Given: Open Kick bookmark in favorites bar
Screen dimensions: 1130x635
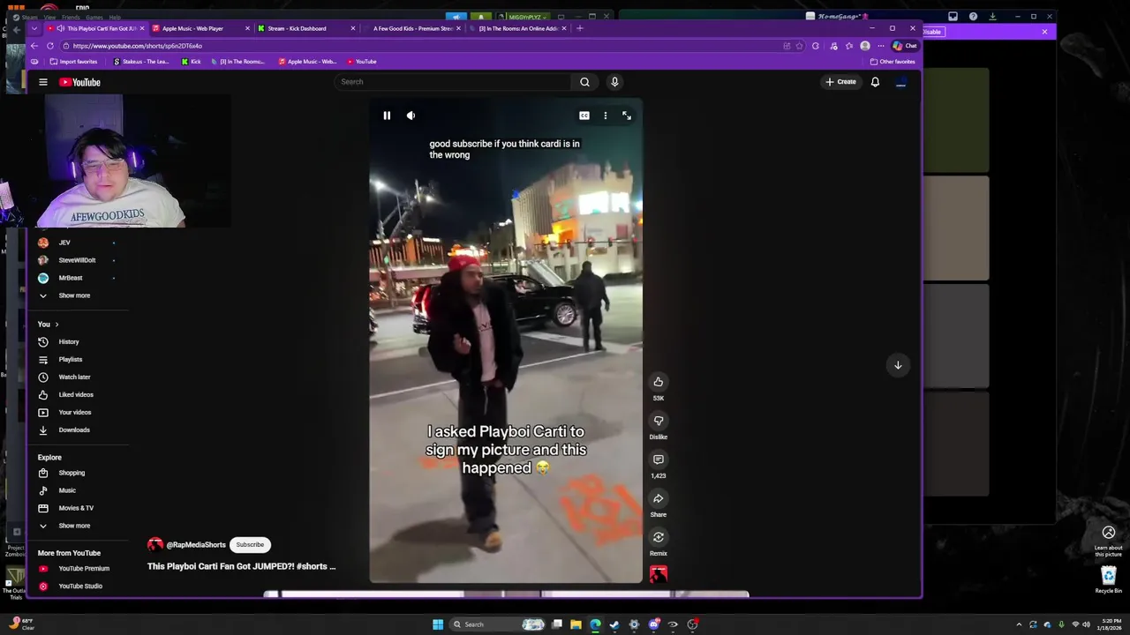Looking at the screenshot, I should 191,62.
